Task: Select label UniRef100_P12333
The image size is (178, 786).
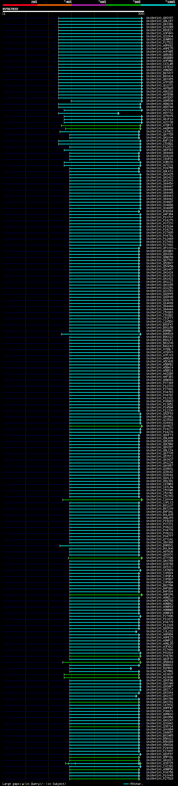Action: pyautogui.click(x=160, y=386)
